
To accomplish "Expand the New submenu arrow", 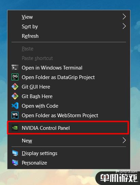I will click(124, 140).
